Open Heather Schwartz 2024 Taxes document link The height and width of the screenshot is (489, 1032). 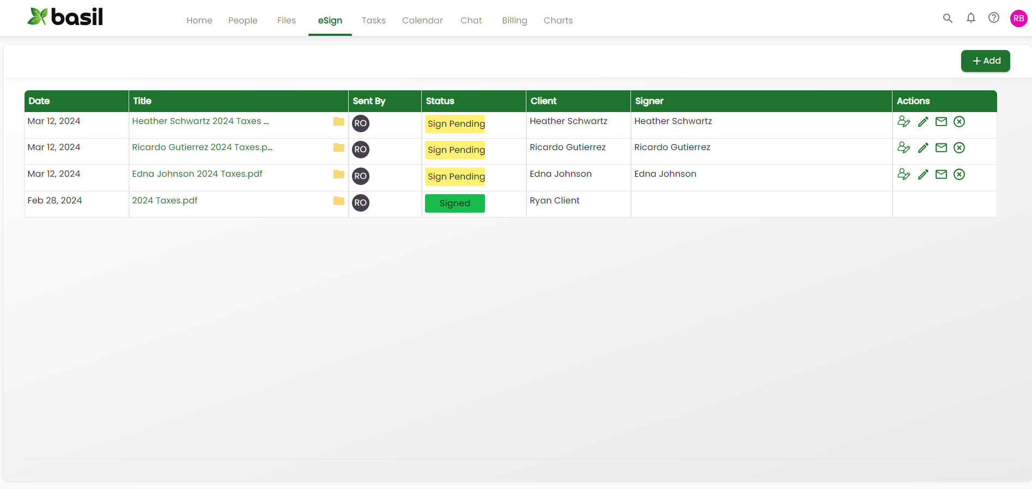200,121
